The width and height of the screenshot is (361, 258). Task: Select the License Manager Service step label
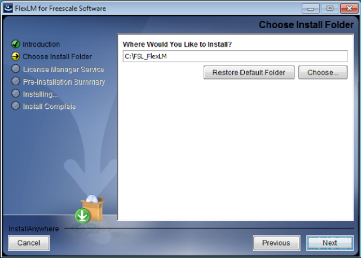point(63,69)
